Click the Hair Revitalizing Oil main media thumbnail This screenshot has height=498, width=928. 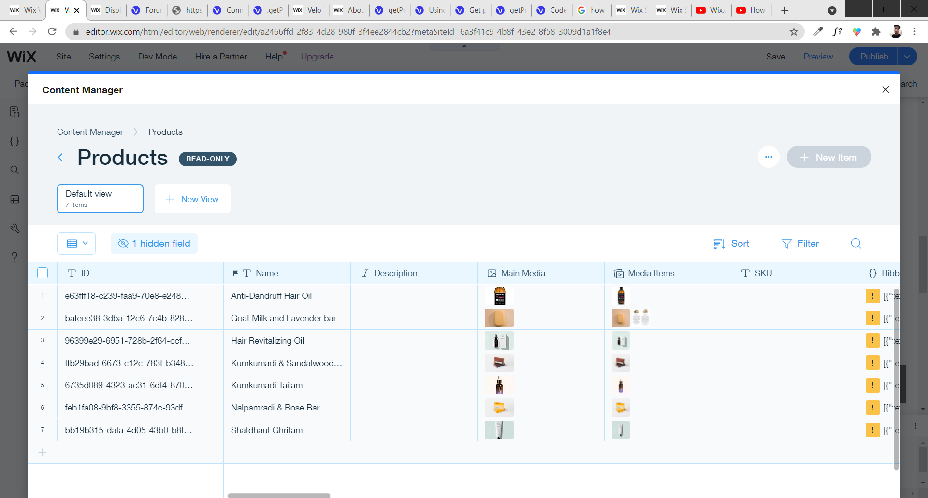[x=499, y=341]
